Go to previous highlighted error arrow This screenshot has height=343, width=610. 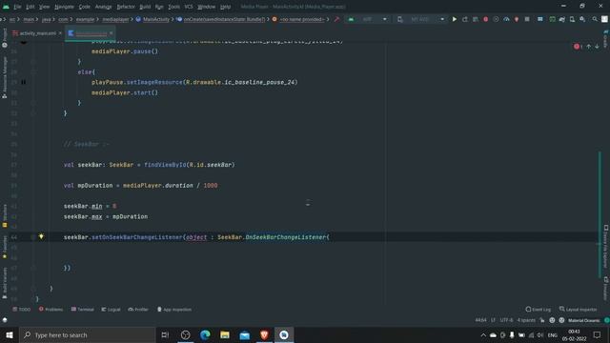coord(589,47)
